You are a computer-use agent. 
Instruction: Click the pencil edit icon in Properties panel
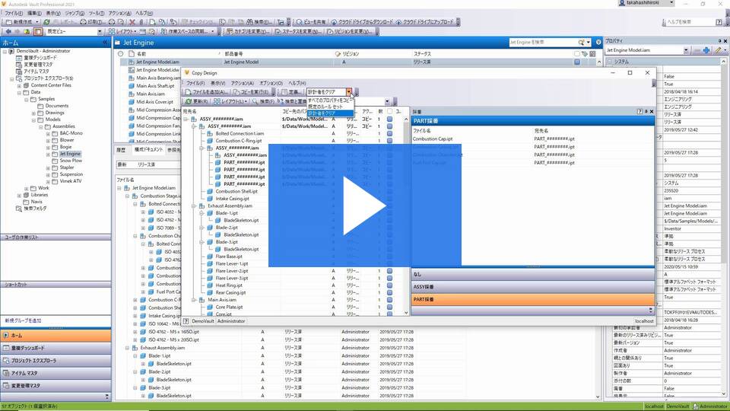(719, 50)
